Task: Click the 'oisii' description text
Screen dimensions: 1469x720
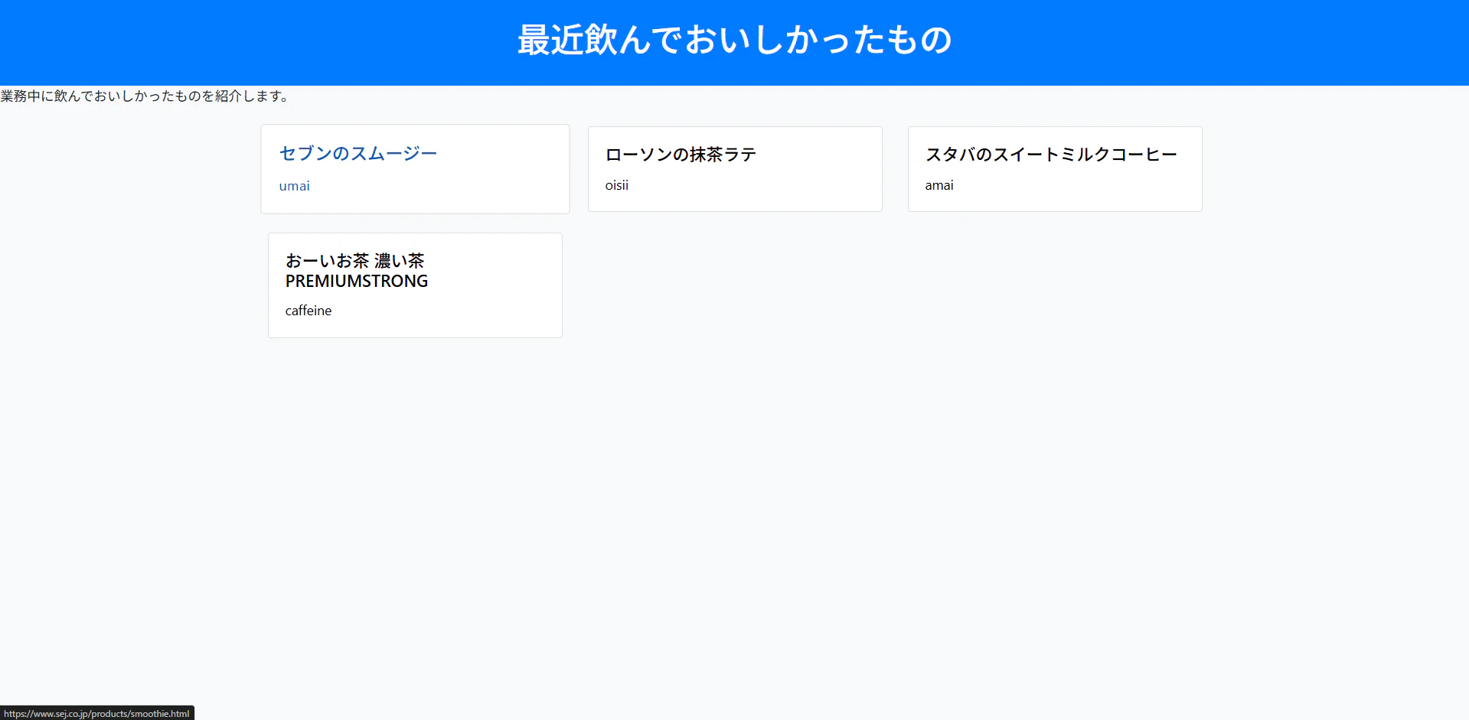Action: 617,185
